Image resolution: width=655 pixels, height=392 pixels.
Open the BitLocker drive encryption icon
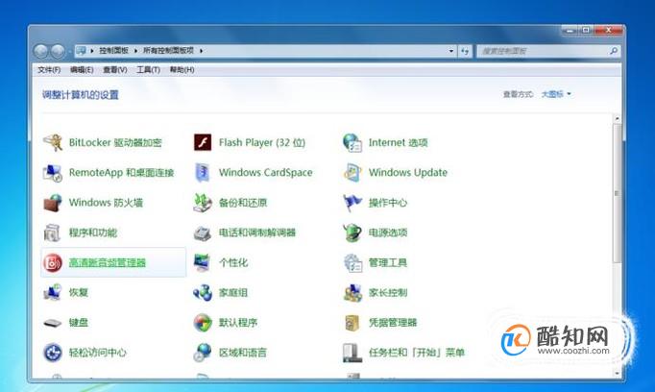(53, 142)
